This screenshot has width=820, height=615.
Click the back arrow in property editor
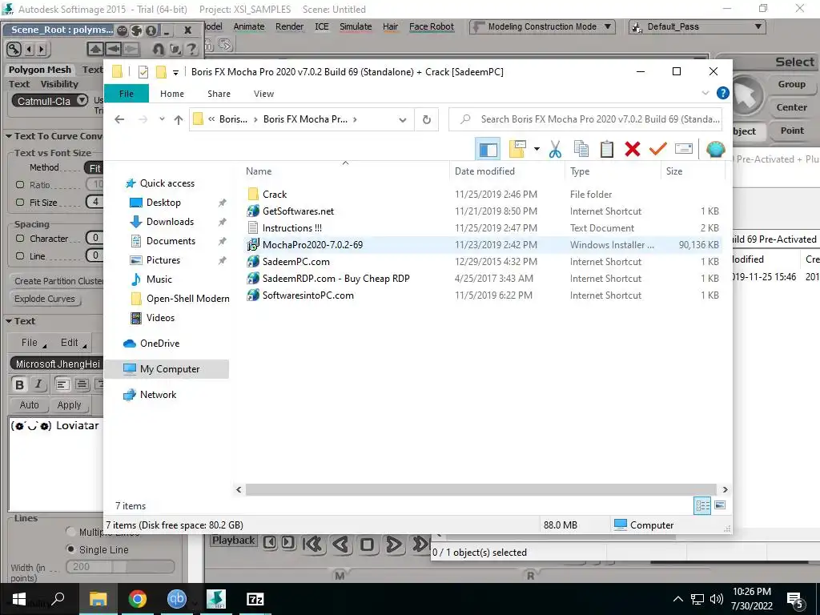[x=113, y=49]
